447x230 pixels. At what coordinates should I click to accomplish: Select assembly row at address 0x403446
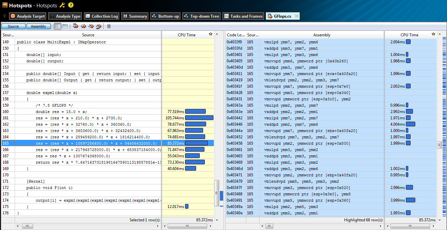(331, 124)
